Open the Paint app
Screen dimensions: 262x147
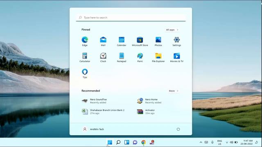click(140, 58)
